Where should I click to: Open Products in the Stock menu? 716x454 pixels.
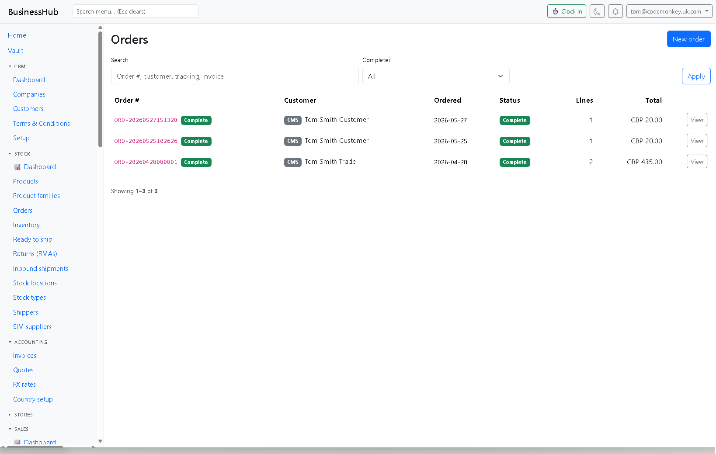click(25, 181)
